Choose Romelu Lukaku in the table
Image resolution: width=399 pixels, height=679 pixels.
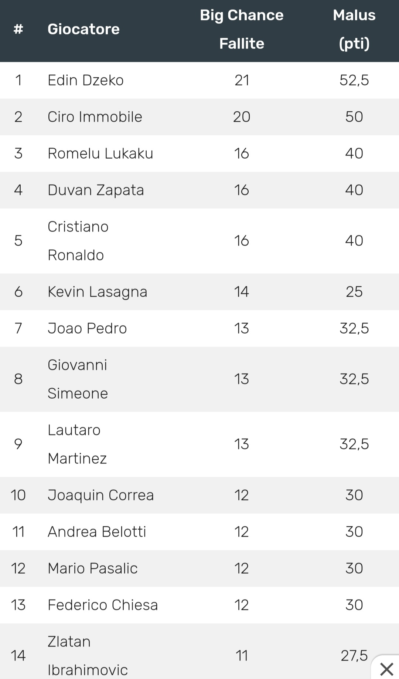pos(100,153)
